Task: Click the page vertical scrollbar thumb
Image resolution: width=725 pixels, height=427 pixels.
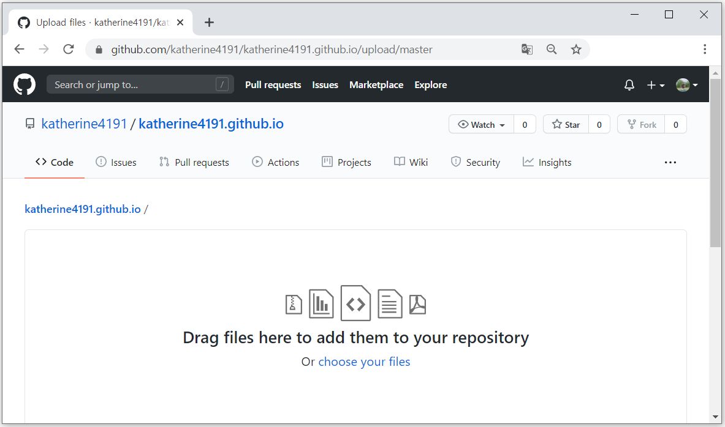Action: pos(715,163)
